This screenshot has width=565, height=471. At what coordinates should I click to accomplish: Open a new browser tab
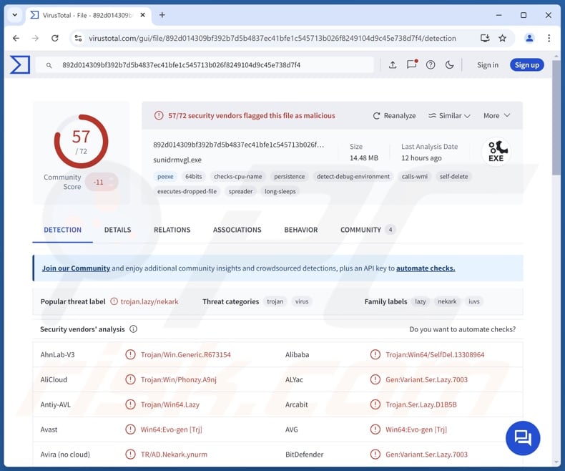162,15
